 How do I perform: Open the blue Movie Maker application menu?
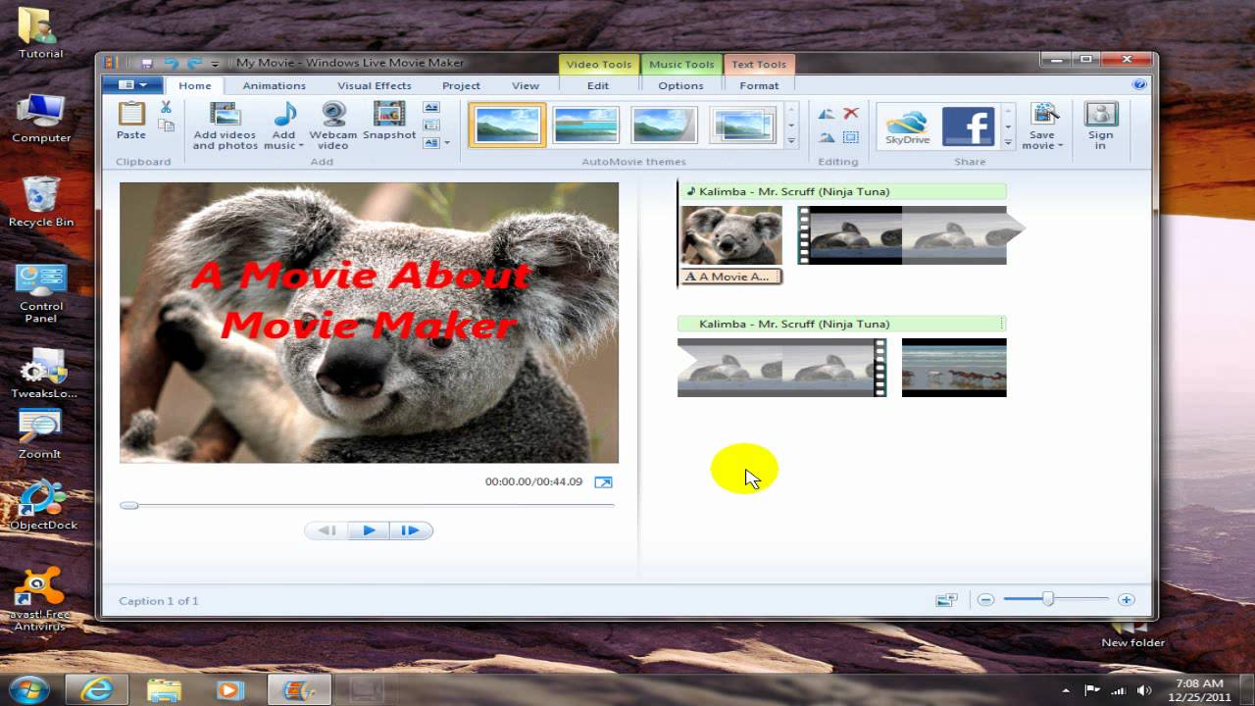tap(132, 85)
